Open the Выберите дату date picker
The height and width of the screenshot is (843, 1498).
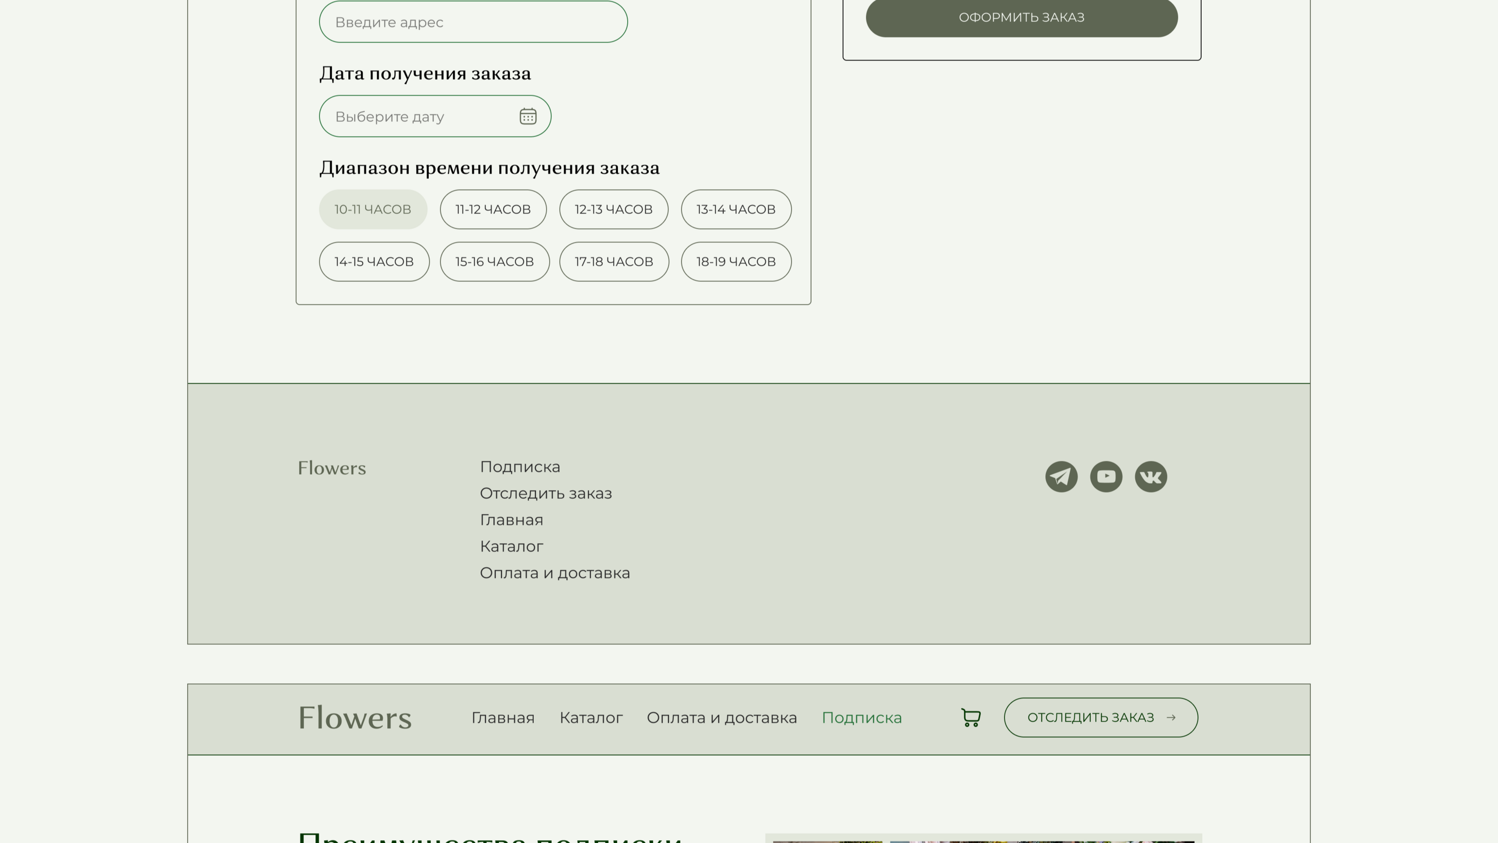[x=419, y=116]
